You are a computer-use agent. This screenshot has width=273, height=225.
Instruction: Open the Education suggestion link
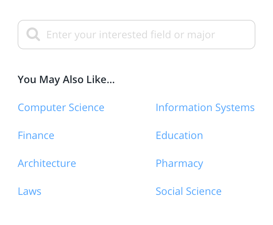179,136
